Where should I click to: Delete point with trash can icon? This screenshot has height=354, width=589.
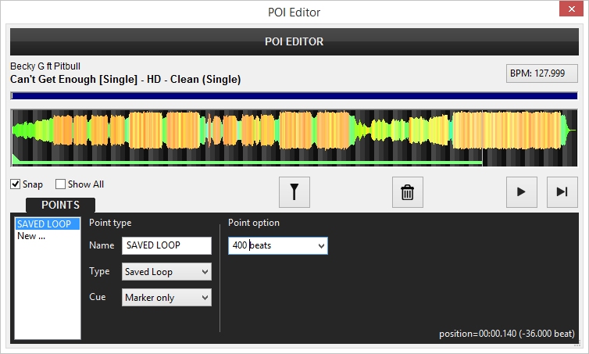[x=407, y=192]
